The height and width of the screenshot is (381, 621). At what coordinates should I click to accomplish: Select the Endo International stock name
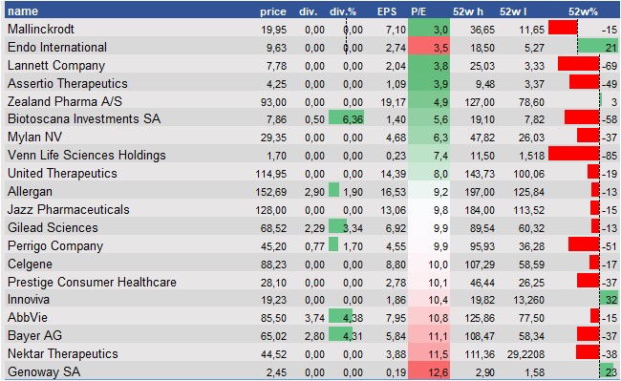57,47
